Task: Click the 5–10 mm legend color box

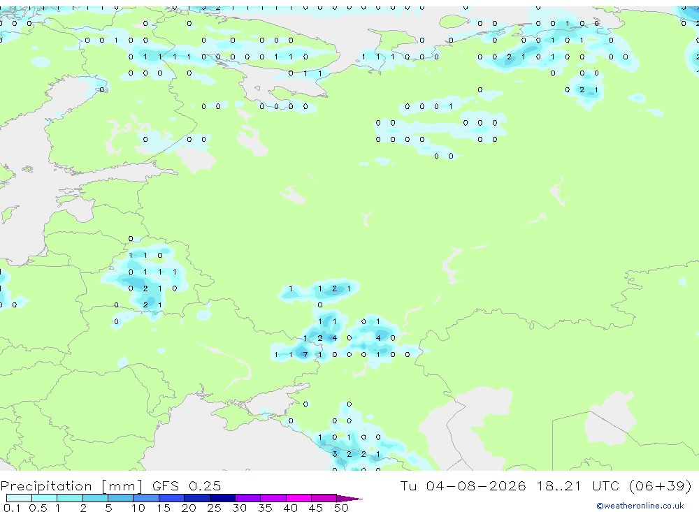Action: pos(120,498)
